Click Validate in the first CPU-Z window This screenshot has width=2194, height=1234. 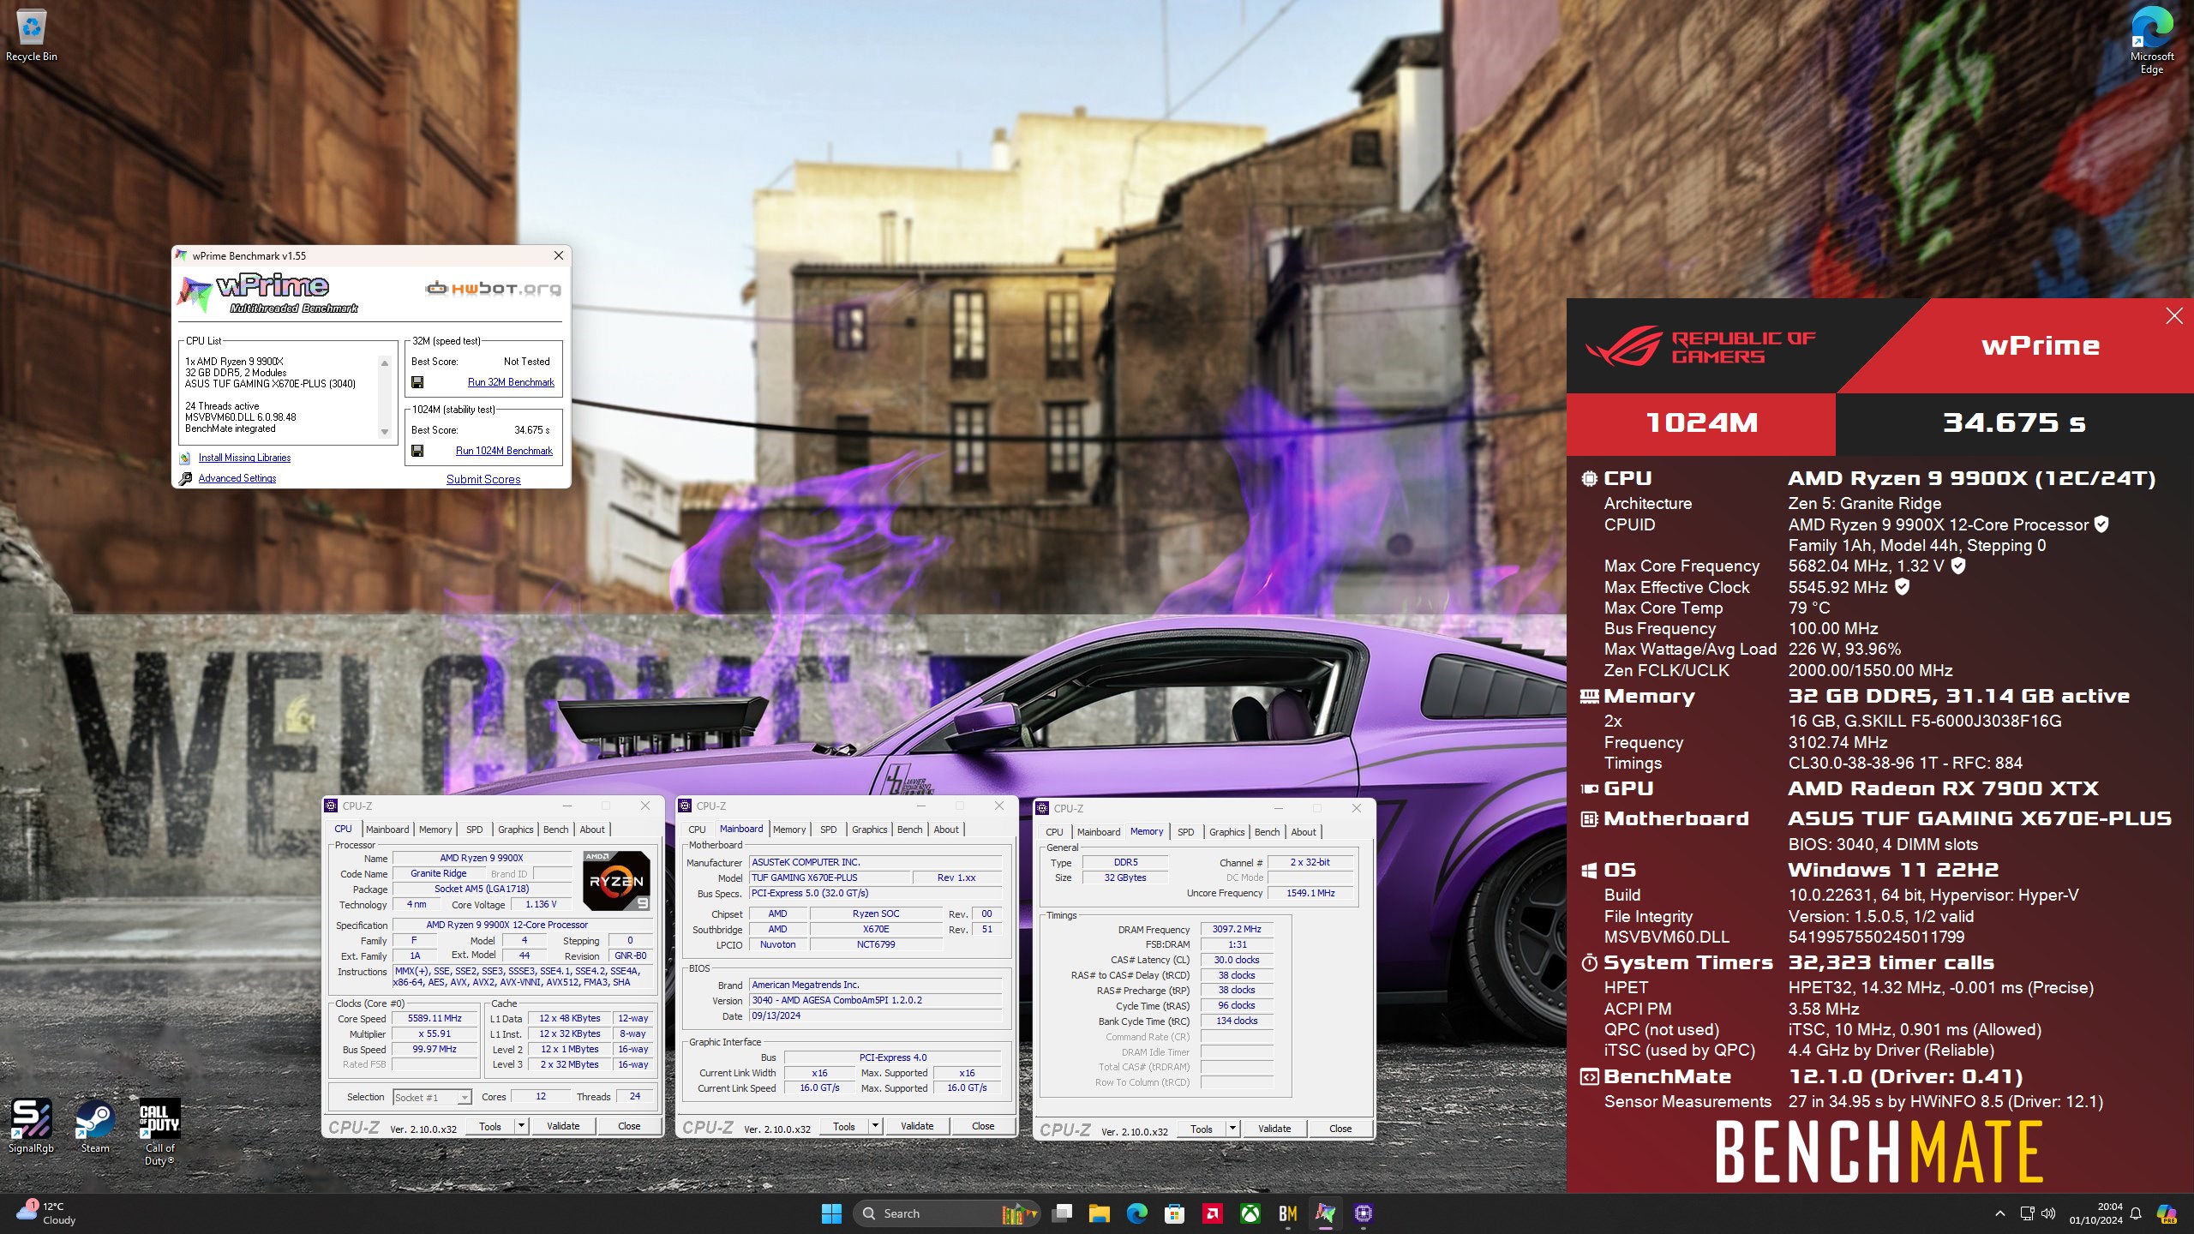tap(563, 1126)
